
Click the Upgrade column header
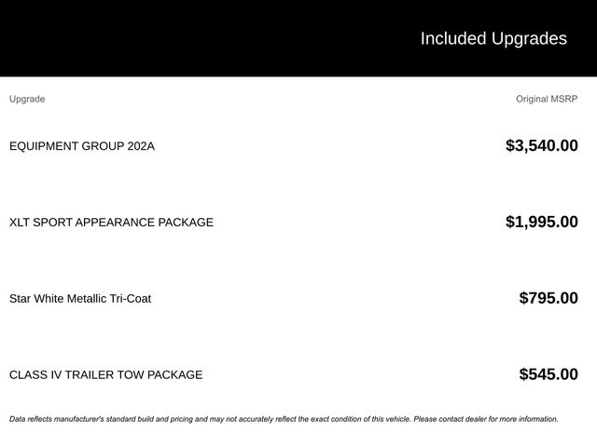coord(27,99)
